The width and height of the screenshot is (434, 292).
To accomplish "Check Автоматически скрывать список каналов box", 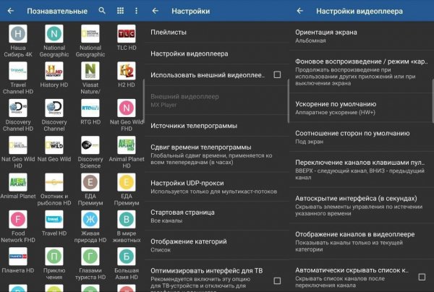I will 422,277.
